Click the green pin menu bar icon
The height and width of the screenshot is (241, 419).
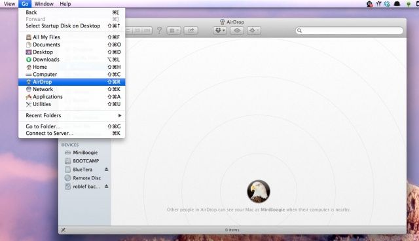click(x=409, y=4)
